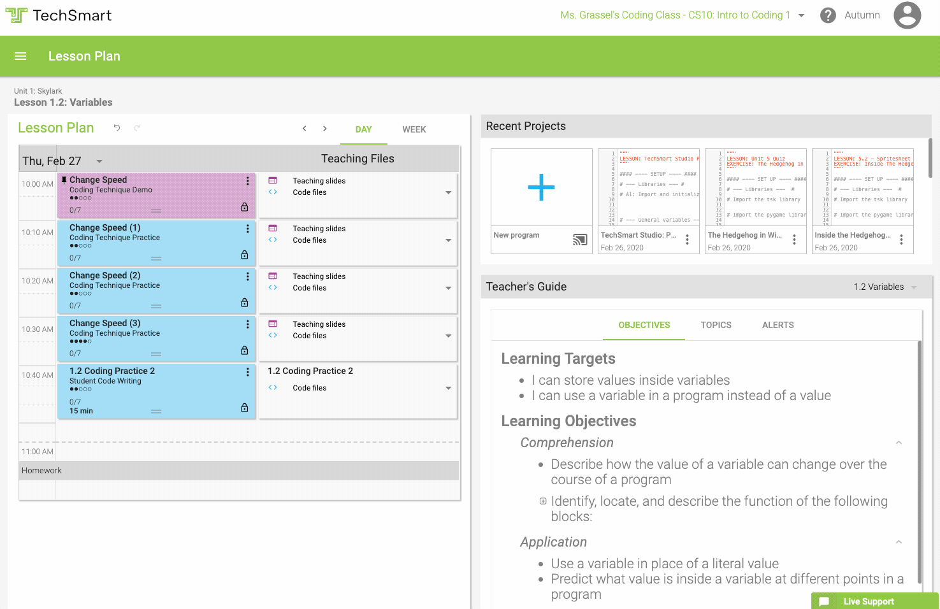
Task: Cast the new program to screen
Action: pos(580,240)
